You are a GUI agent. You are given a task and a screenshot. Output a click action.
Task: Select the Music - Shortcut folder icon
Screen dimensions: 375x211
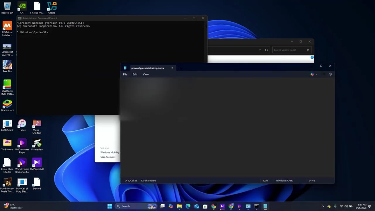(37, 127)
